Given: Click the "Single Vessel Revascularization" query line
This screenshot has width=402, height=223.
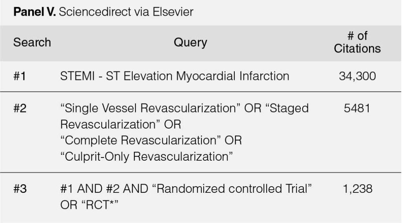Looking at the screenshot, I should pos(148,108).
